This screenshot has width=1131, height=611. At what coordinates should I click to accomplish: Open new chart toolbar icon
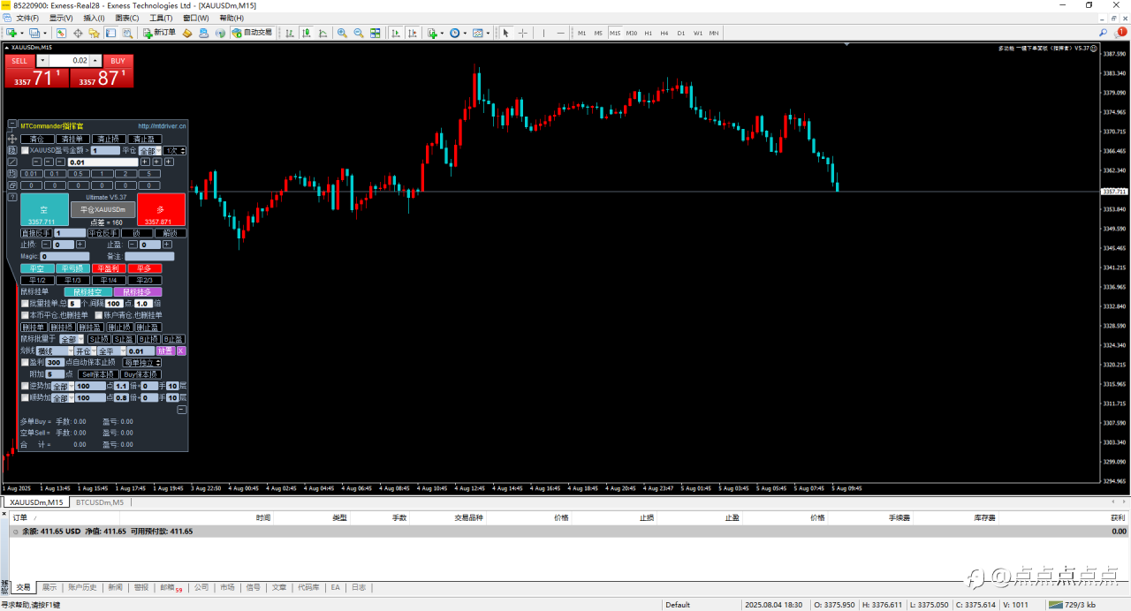[11, 33]
